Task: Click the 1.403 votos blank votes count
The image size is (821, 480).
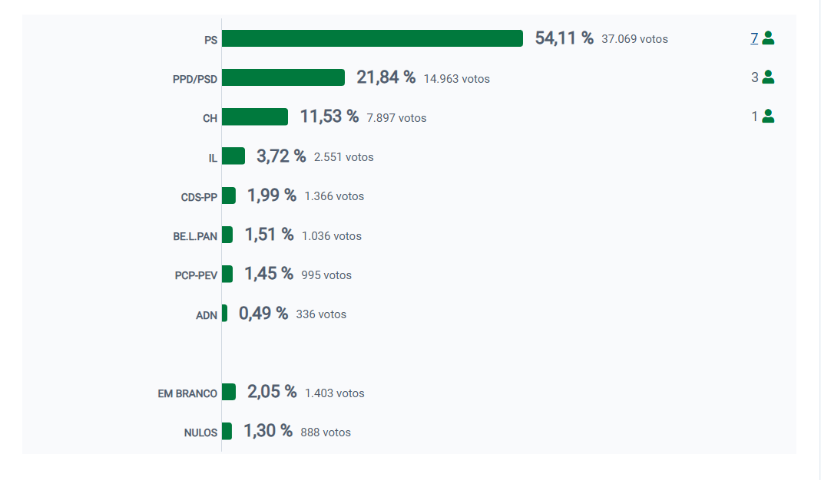Action: (x=334, y=393)
